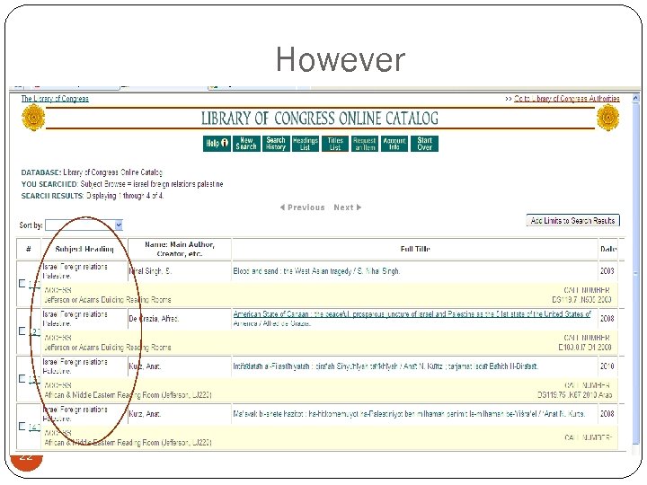The width and height of the screenshot is (647, 485).
Task: Check the box for result 1
Action: 22,283
